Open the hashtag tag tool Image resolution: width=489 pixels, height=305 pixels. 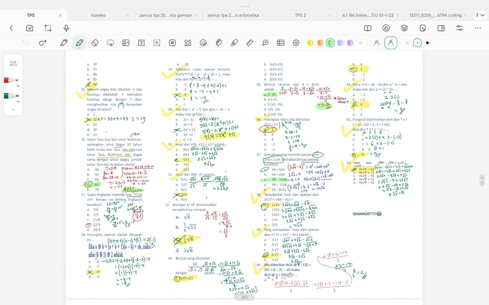point(172,43)
